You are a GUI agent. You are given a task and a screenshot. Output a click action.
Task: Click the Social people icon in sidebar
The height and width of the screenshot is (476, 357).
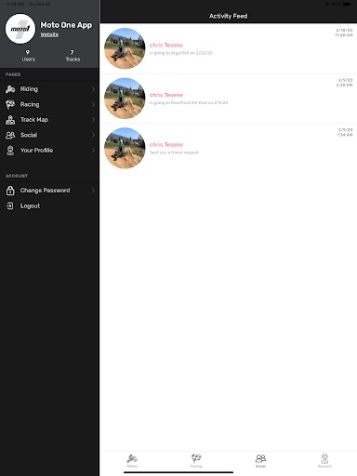(x=10, y=135)
